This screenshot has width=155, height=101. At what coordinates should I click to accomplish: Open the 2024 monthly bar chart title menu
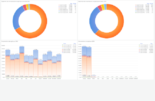[x=9, y=41]
